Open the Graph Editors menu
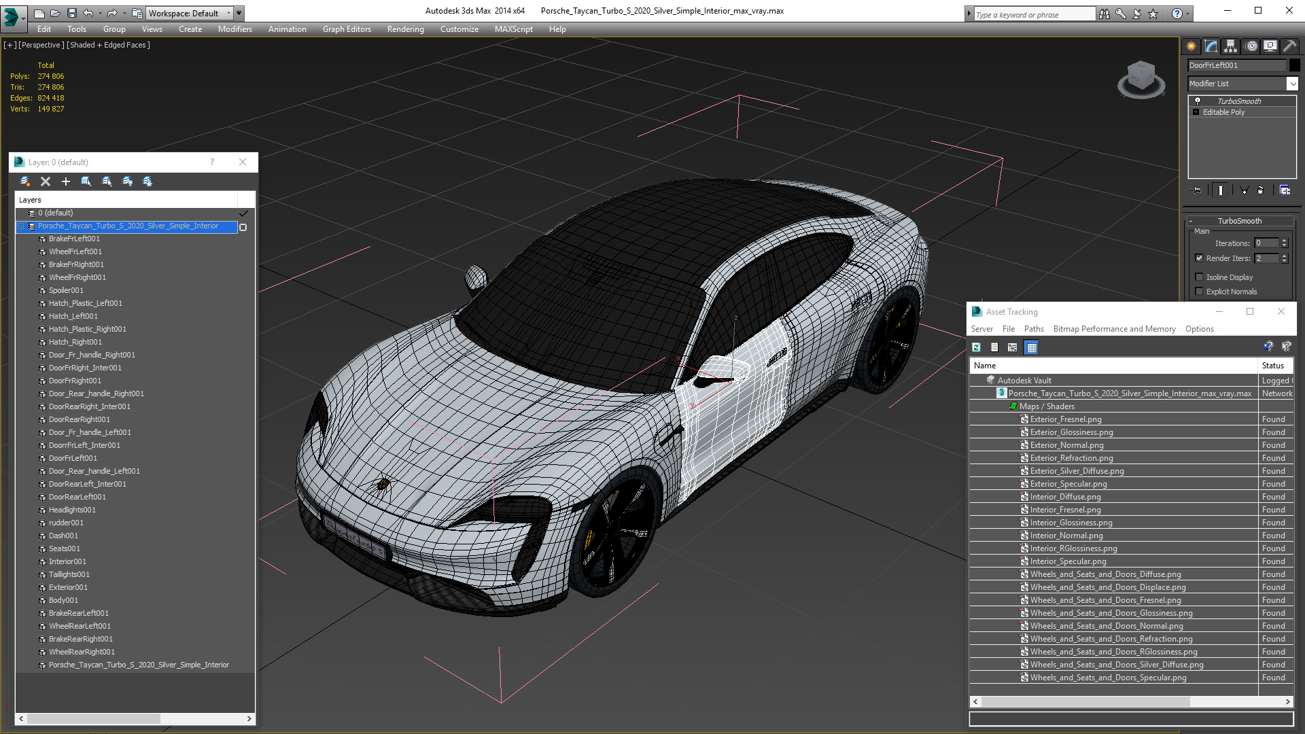Viewport: 1305px width, 734px height. point(347,29)
